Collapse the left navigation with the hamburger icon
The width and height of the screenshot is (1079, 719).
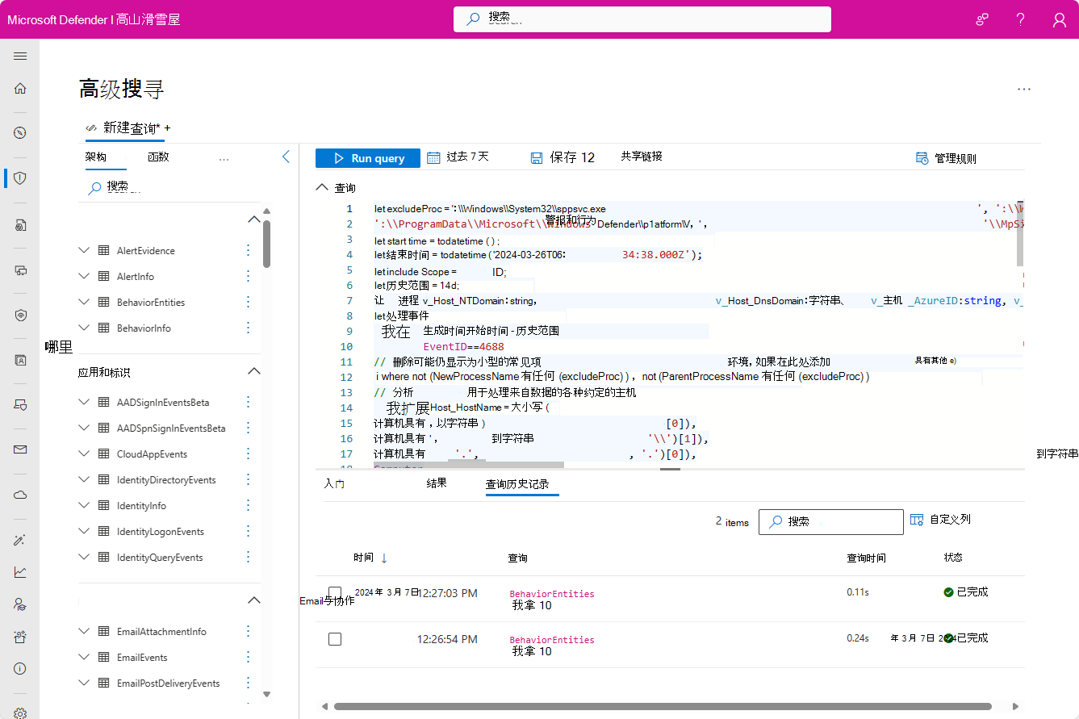[x=20, y=56]
